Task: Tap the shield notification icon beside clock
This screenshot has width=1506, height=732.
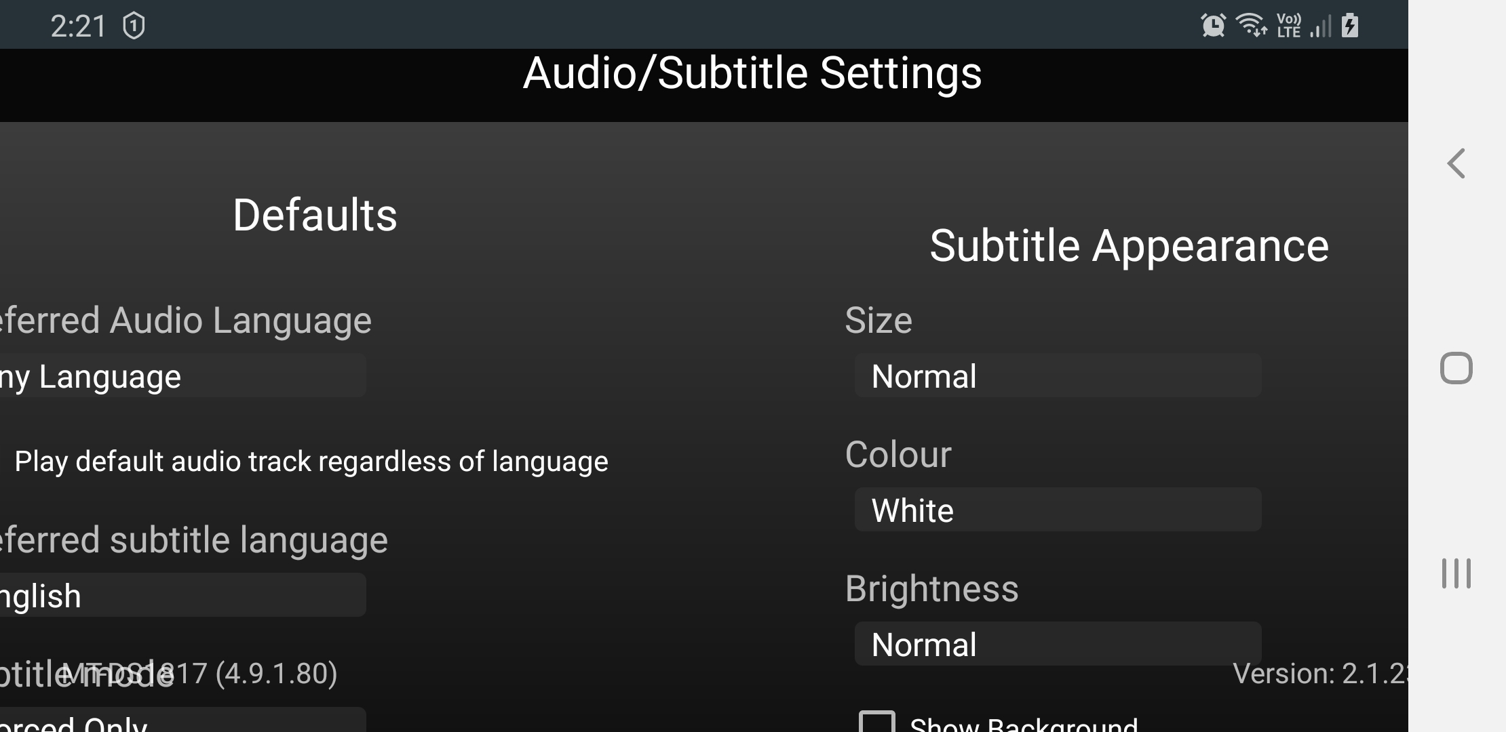Action: [134, 26]
